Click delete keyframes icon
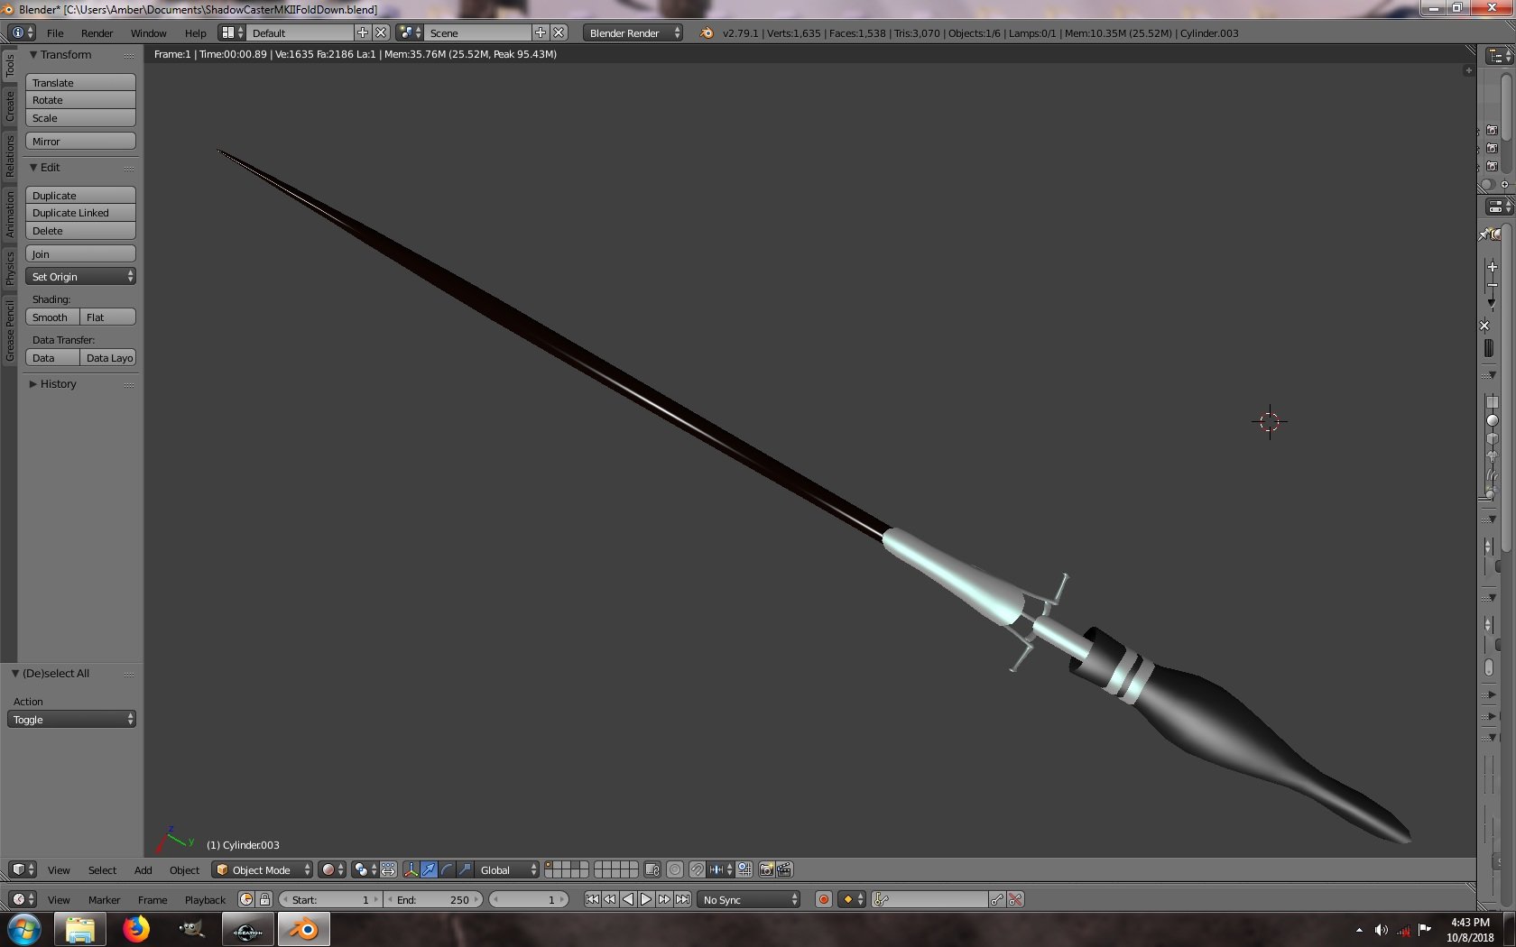1516x947 pixels. coord(1015,899)
